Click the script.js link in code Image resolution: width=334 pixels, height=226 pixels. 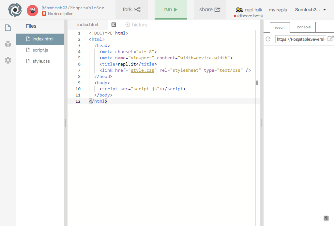145,89
